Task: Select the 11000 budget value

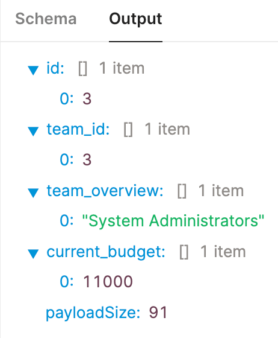Action: [x=108, y=282]
